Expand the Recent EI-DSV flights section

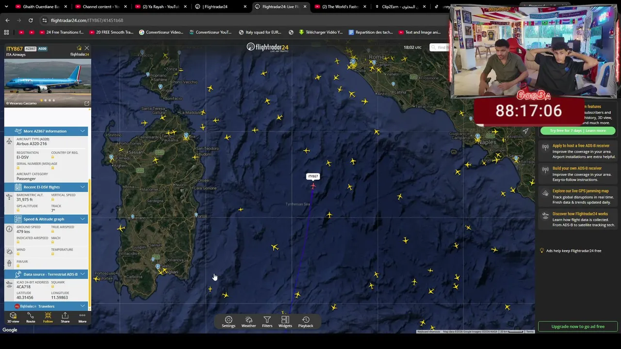pyautogui.click(x=46, y=187)
